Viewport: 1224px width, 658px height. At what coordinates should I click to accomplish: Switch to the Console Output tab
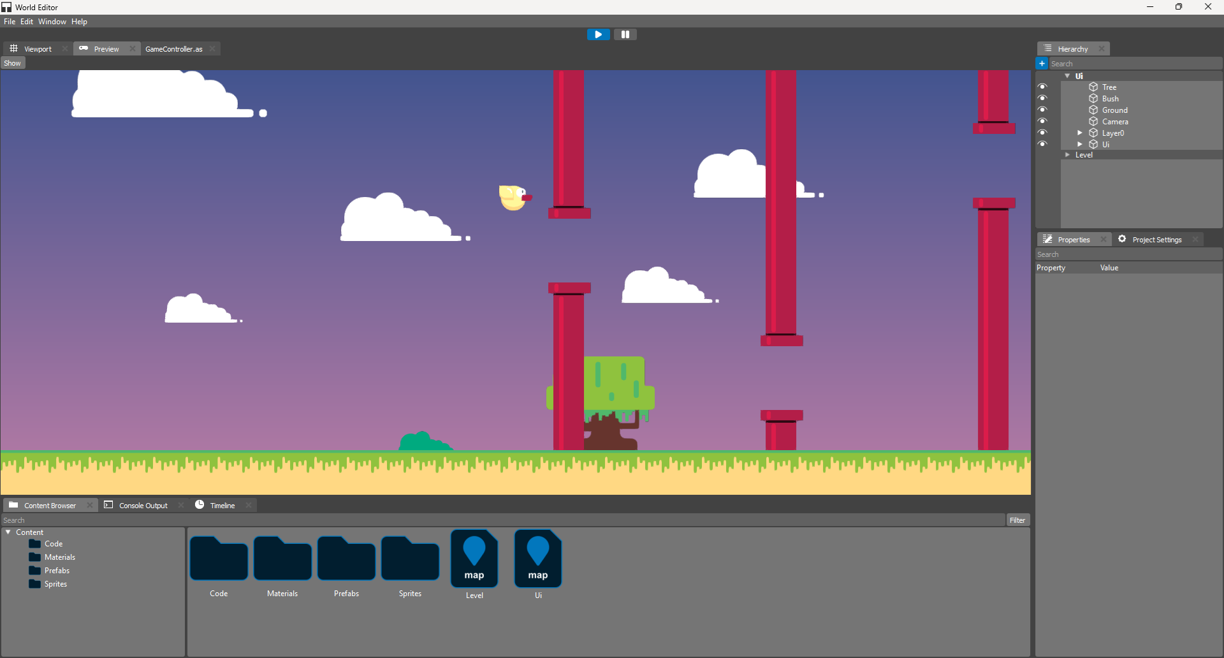tap(143, 506)
